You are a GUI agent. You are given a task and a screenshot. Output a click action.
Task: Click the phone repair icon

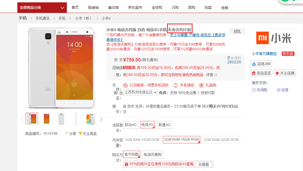176,85
